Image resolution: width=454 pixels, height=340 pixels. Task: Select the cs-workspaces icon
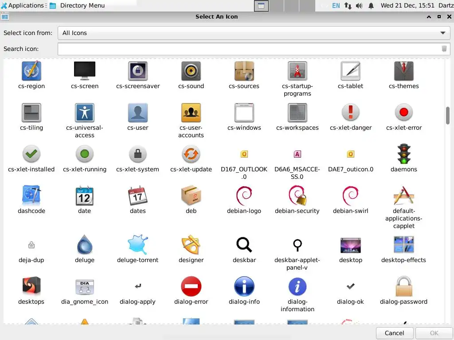(297, 112)
